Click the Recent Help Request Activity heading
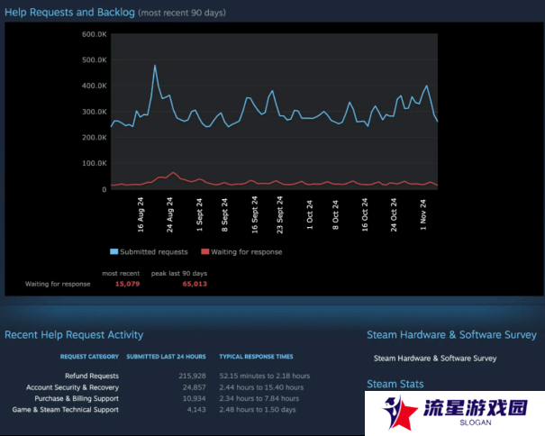545x436 pixels. [74, 335]
